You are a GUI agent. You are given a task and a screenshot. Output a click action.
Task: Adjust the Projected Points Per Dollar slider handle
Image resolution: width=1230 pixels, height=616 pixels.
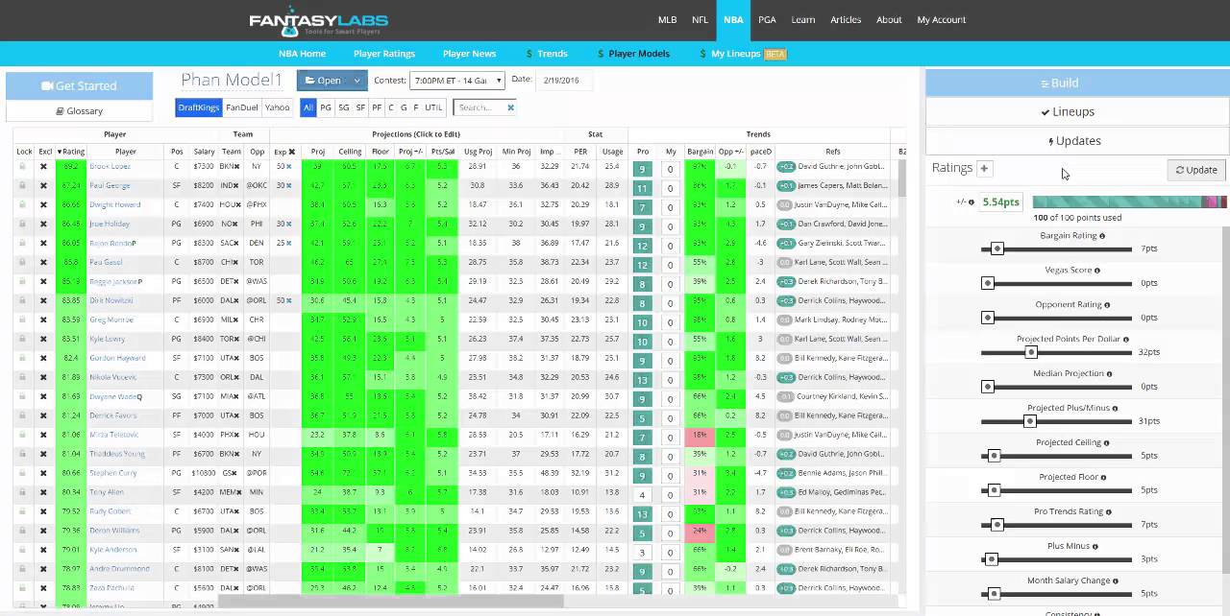[x=1030, y=352]
